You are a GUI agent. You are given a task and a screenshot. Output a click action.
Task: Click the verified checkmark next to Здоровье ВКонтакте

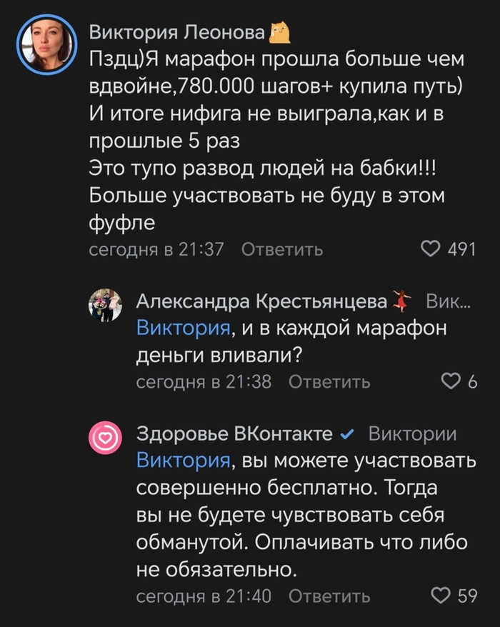[347, 434]
